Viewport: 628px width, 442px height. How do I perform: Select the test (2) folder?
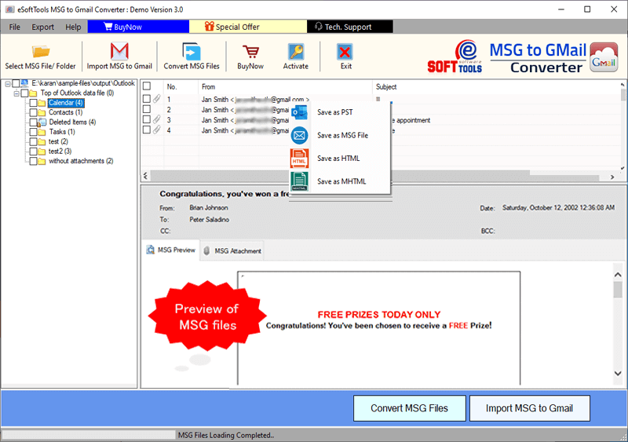pyautogui.click(x=58, y=141)
